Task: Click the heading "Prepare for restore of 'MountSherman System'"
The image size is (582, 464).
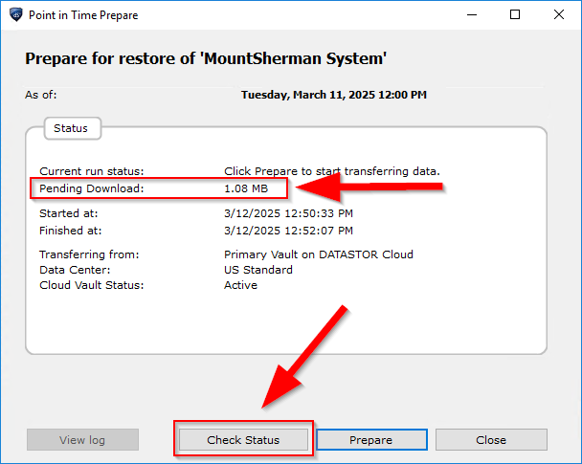Action: [x=206, y=58]
